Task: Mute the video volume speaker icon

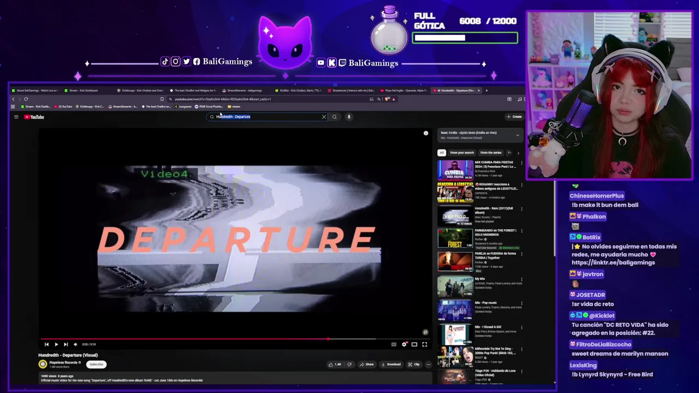Action: coord(75,344)
